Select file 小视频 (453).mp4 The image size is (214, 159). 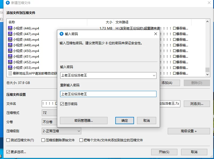26,68
